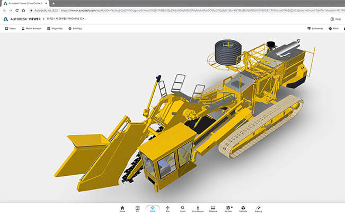Open the Measure tool
Screen dimensions: 345x215
click(x=213, y=209)
